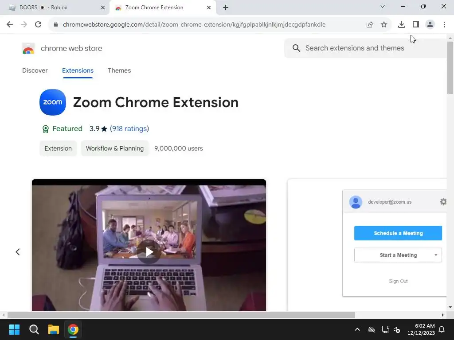Open the clock showing 6:02 AM
Image resolution: width=454 pixels, height=340 pixels.
pyautogui.click(x=421, y=329)
